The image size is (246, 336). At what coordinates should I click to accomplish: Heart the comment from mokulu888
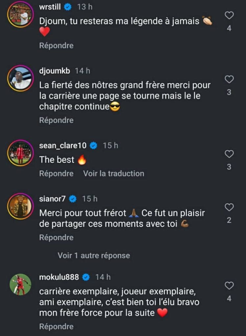229,285
